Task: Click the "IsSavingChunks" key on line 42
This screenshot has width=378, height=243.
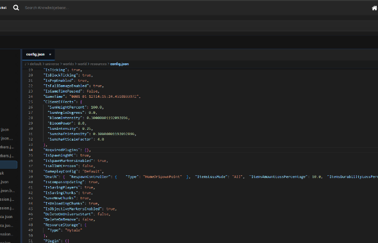Action: pos(61,192)
